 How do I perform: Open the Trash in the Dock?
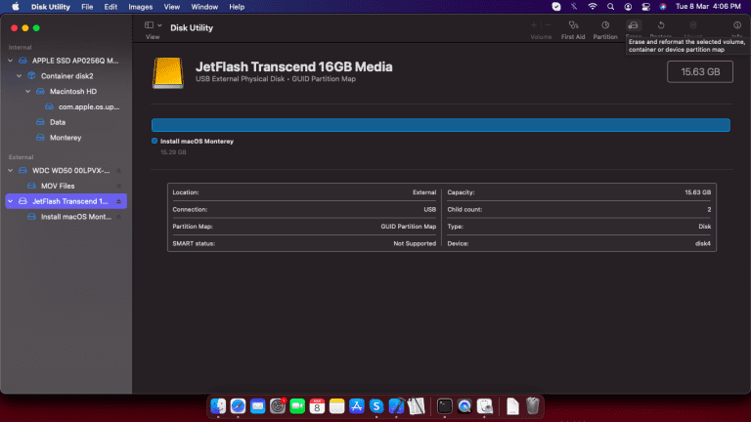(533, 406)
